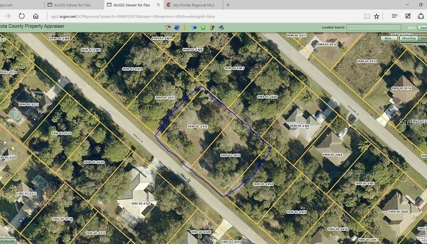Click parcel label 1005-03-2423
The height and width of the screenshot is (244, 427).
click(x=365, y=184)
